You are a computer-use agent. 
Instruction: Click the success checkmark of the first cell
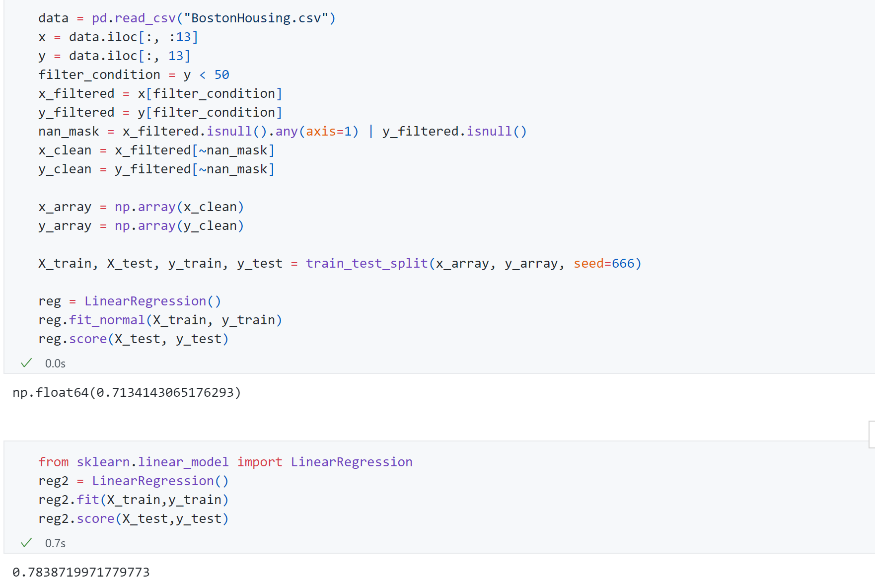click(x=26, y=363)
